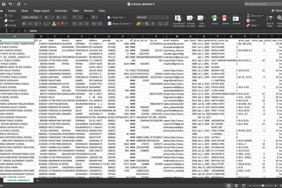
Task: Click Auto-sum
Action: 255,16
